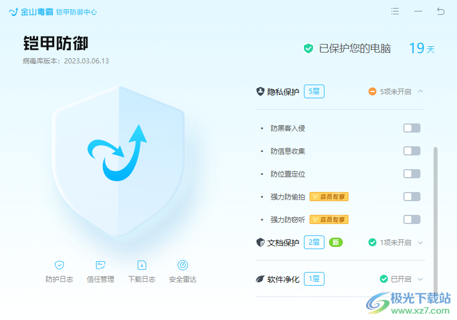Screen dimensions: 457x320
Task: Click the return arrow icon at top right
Action: click(440, 11)
